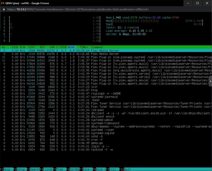The image size is (212, 171).
Task: Sort by CPU% column header
Action: [63, 47]
